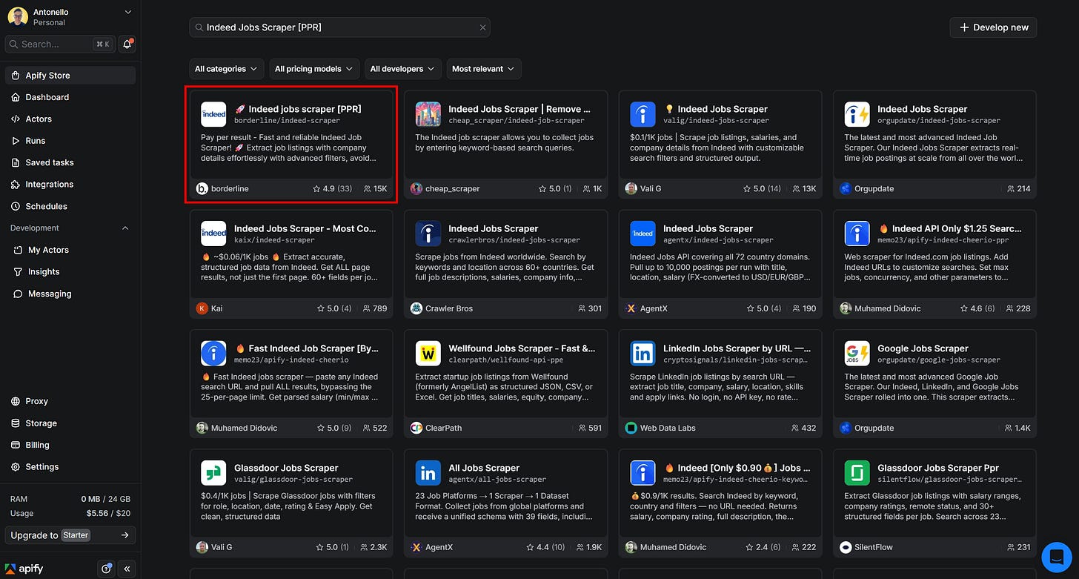Screen dimensions: 1079x579
Task: Open the Indeed [Only $0.90] Jobs title
Action: point(737,468)
